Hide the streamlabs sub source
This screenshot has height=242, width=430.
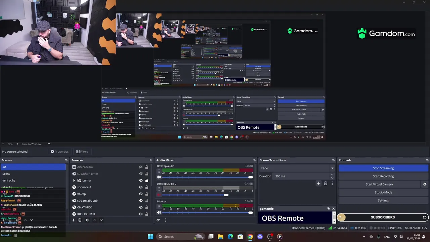click(x=141, y=201)
